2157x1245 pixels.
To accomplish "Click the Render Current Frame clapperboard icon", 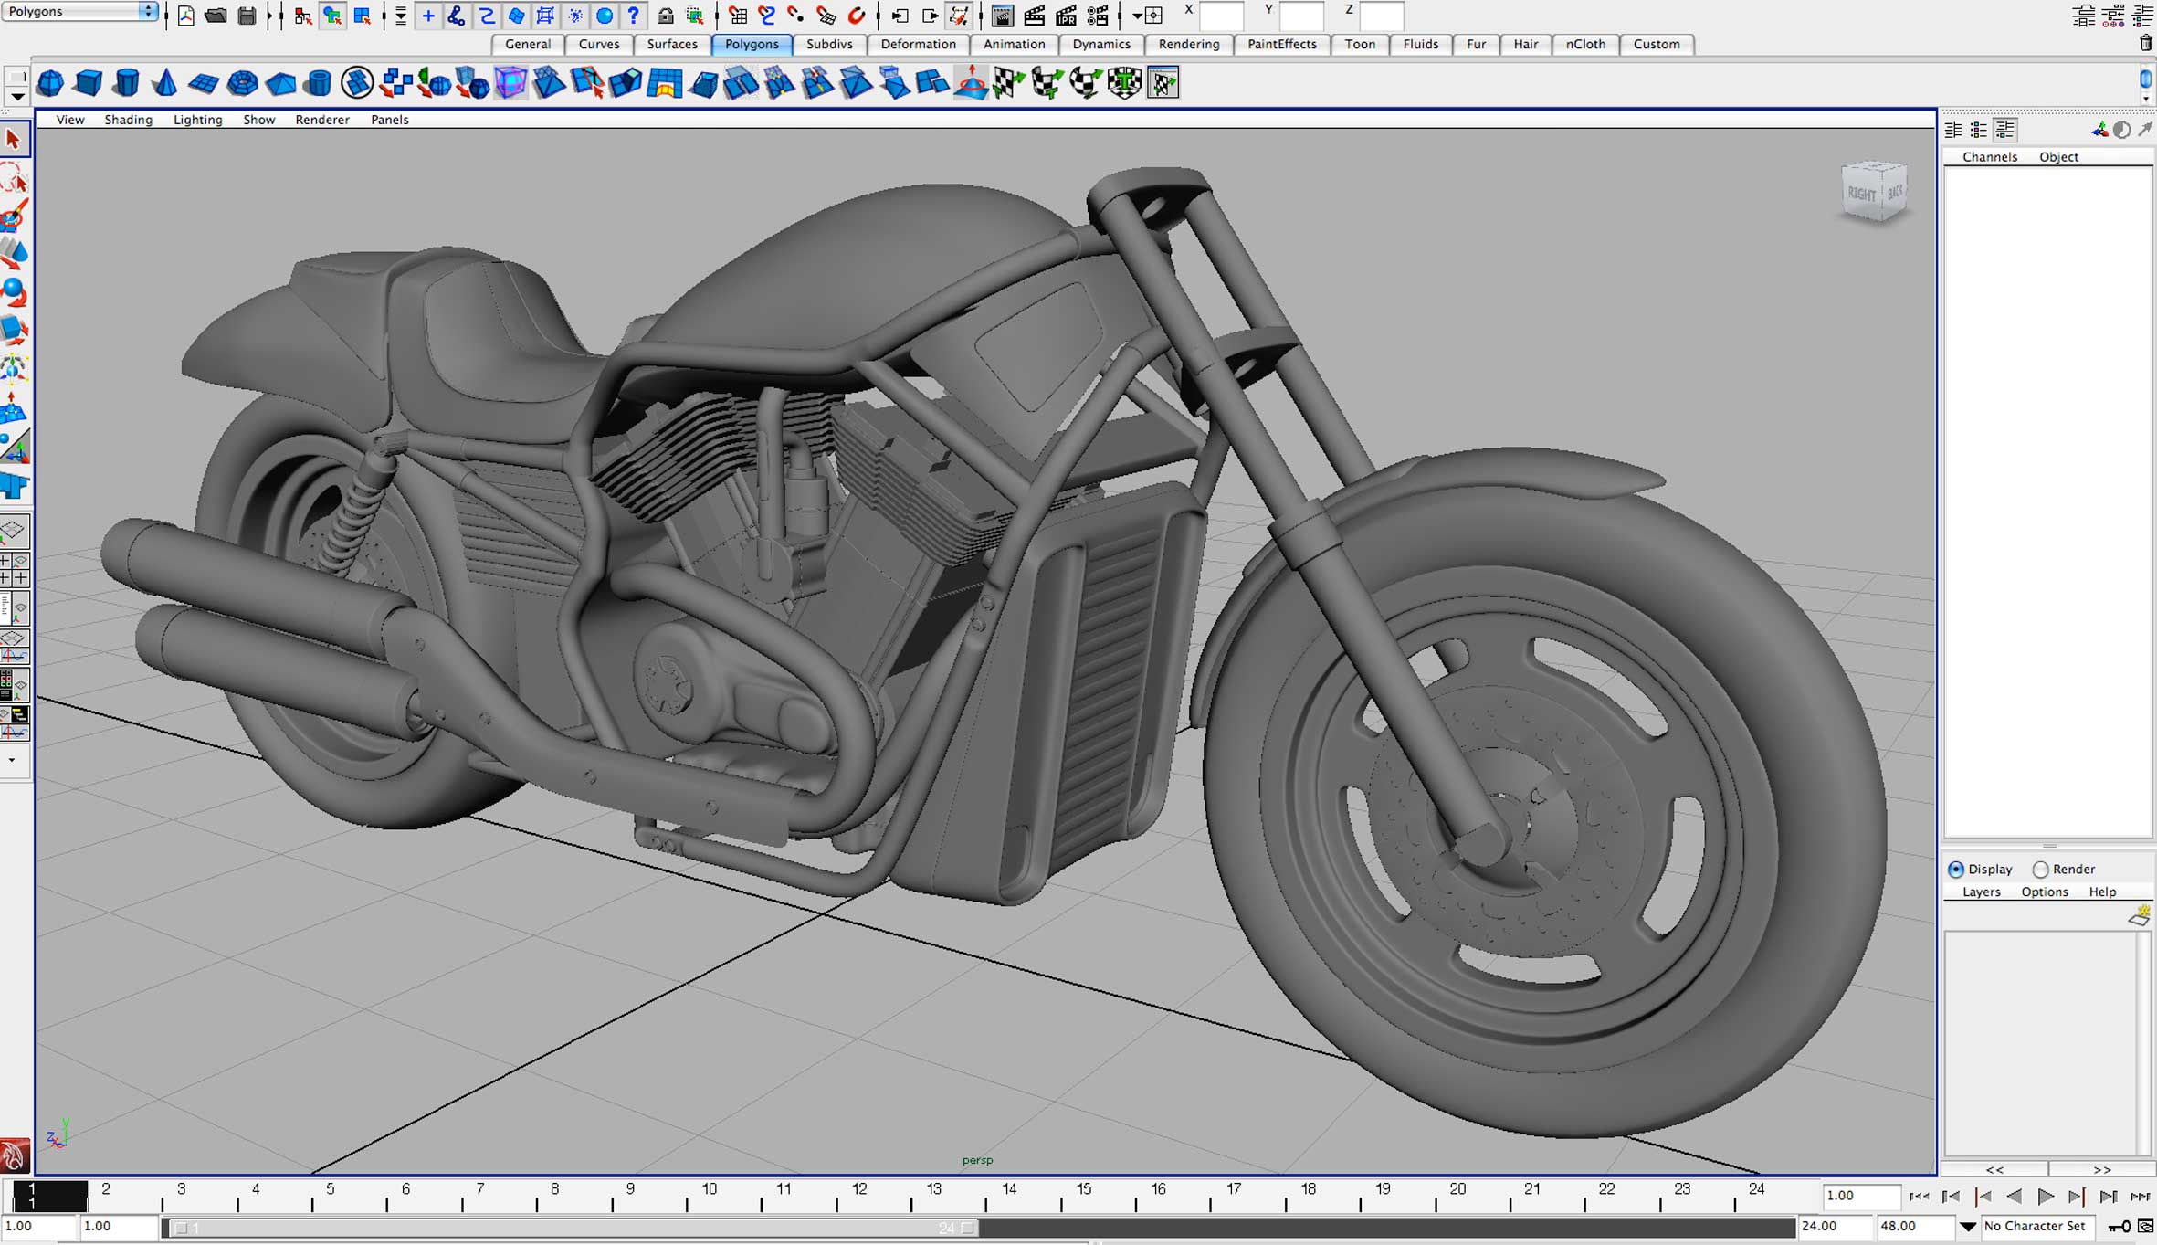I will click(1035, 16).
